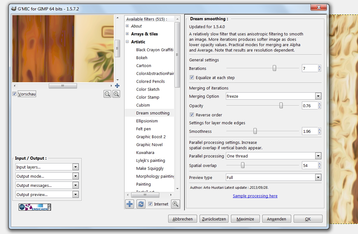Toggle the Vorschau preview checkbox
The height and width of the screenshot is (234, 358).
[14, 94]
